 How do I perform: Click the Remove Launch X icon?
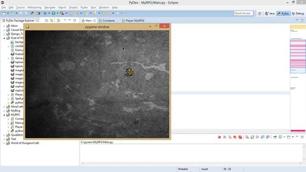pyautogui.click(x=225, y=137)
